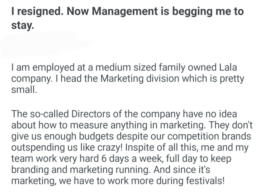The width and height of the screenshot is (268, 196).
Task: Click the post title "I resigned. Now Management..."
Action: pyautogui.click(x=127, y=12)
